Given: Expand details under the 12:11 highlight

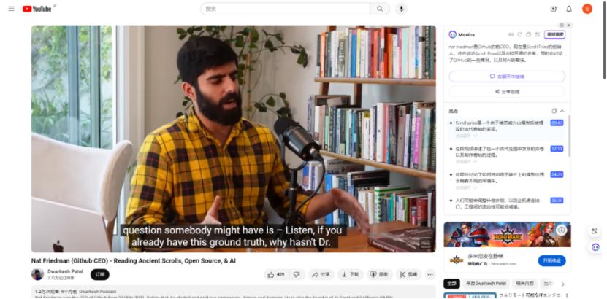Looking at the screenshot, I should (x=467, y=161).
